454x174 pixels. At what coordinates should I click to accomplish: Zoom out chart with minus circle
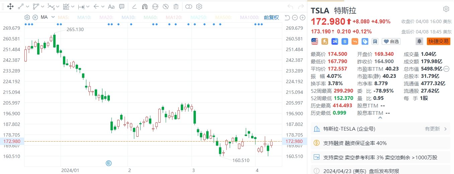click(294, 18)
